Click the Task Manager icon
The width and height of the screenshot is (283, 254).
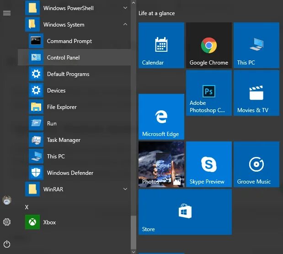coord(36,140)
